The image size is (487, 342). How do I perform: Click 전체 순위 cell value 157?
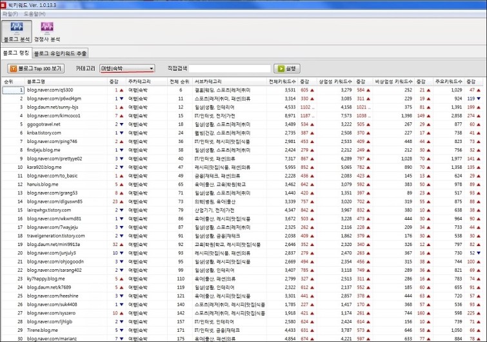[181, 321]
